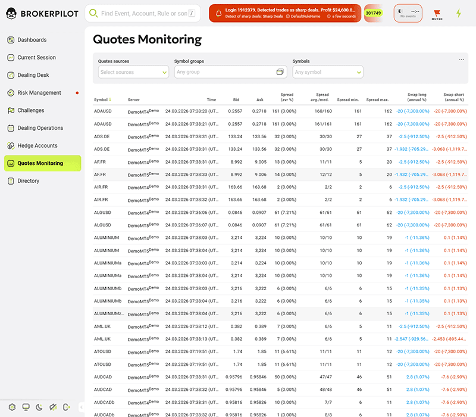The width and height of the screenshot is (476, 417).
Task: Sort the table by Symbol column
Action: pyautogui.click(x=101, y=101)
